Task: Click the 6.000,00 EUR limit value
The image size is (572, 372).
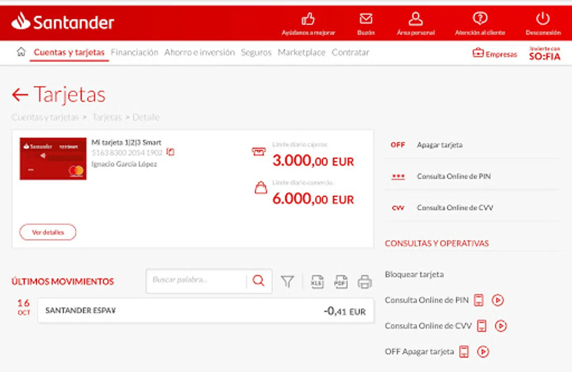Action: point(313,199)
